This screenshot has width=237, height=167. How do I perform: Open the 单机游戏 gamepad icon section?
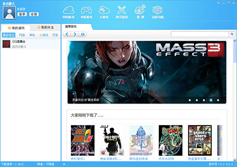[x=86, y=12]
